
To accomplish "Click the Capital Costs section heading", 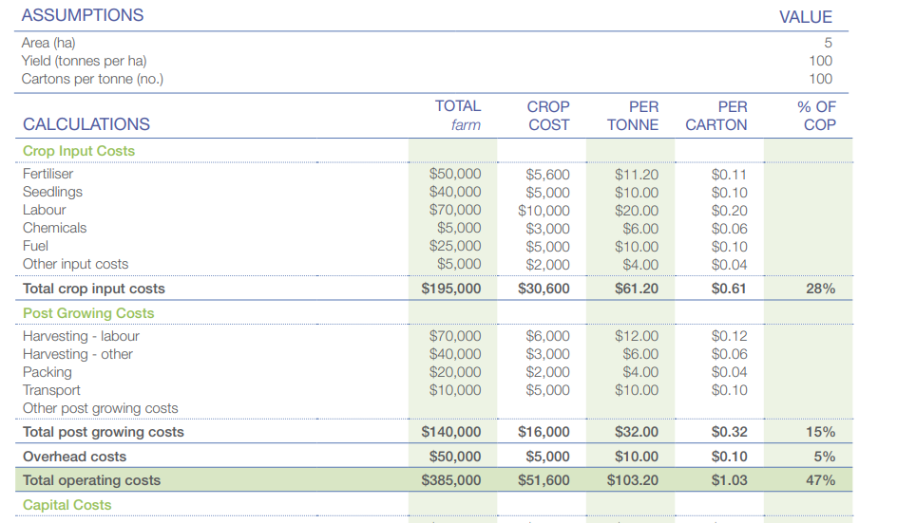I will pos(67,505).
